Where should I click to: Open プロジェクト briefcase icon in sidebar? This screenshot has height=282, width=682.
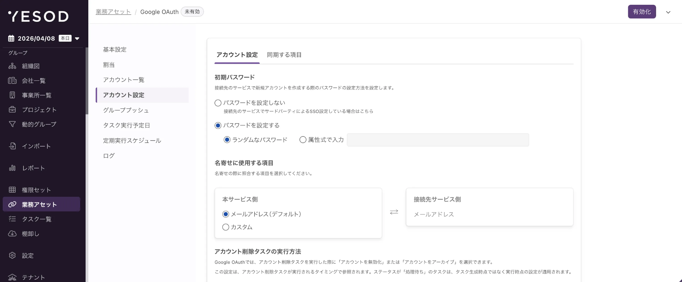tap(12, 109)
